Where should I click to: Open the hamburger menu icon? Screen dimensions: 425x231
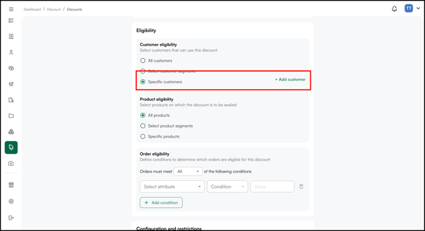[x=11, y=10]
